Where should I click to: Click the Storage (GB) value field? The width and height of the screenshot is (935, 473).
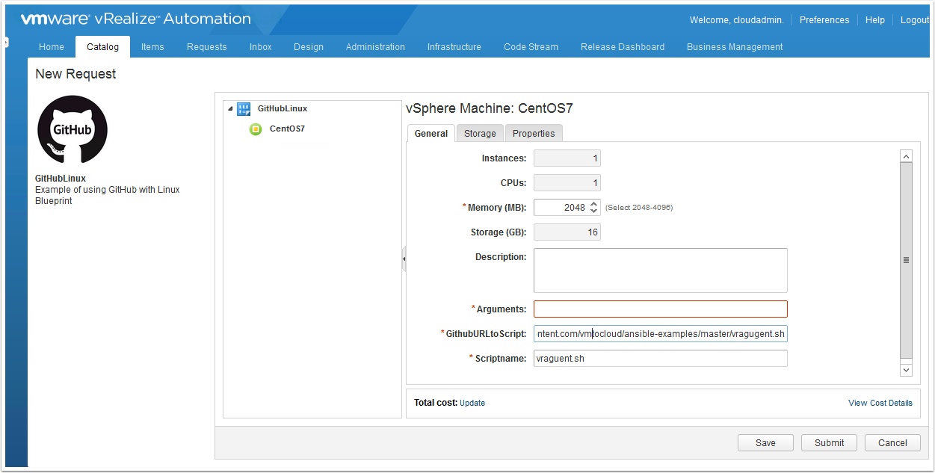click(567, 232)
